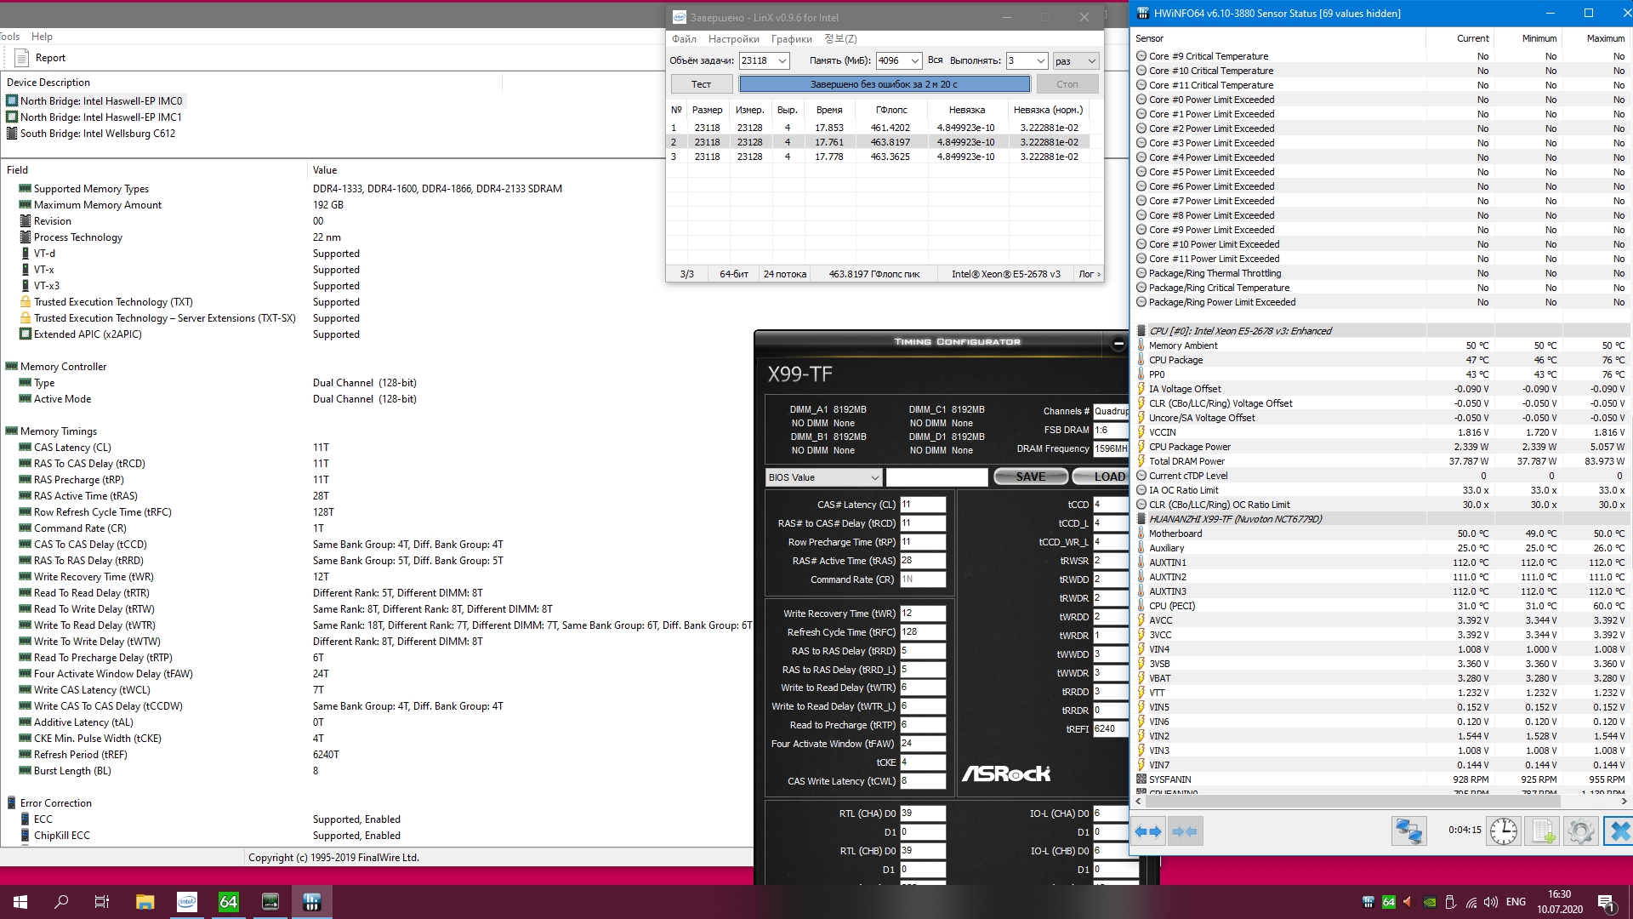Select South Bridge Intel Wellsburg C612
This screenshot has width=1633, height=919.
tap(97, 134)
